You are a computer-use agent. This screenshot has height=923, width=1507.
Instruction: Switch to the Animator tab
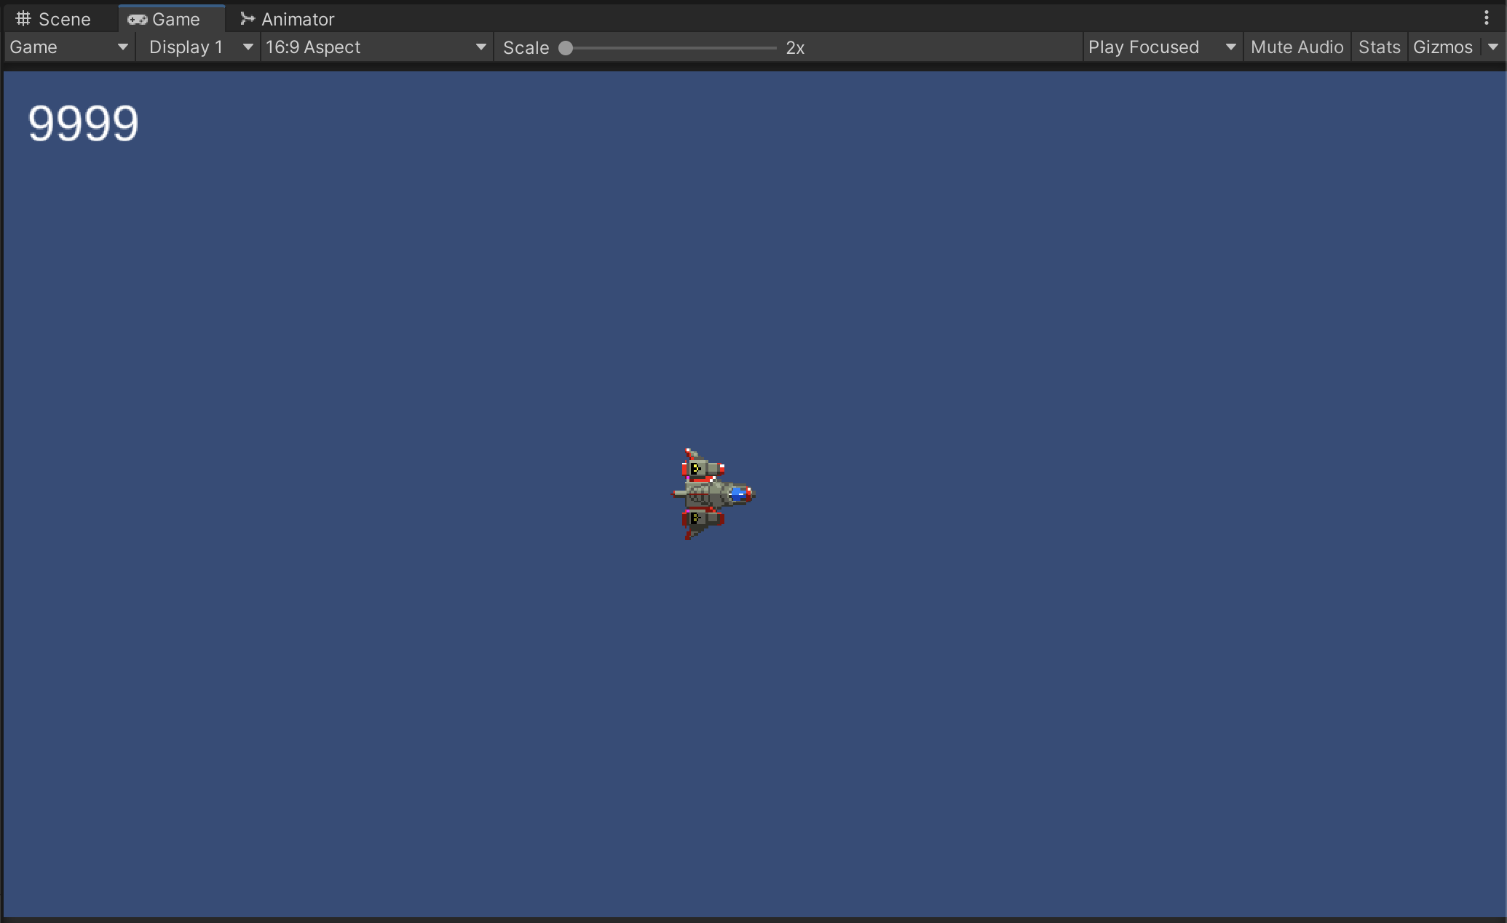[x=297, y=20]
